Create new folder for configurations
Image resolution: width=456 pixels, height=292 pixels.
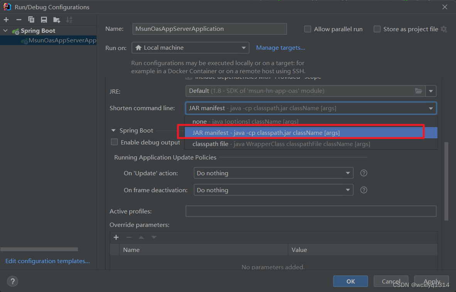56,20
